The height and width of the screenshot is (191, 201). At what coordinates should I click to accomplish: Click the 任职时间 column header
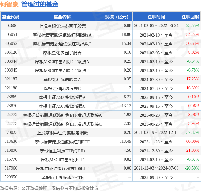tap(156, 17)
